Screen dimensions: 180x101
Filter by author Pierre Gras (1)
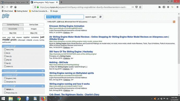(x=5, y=93)
